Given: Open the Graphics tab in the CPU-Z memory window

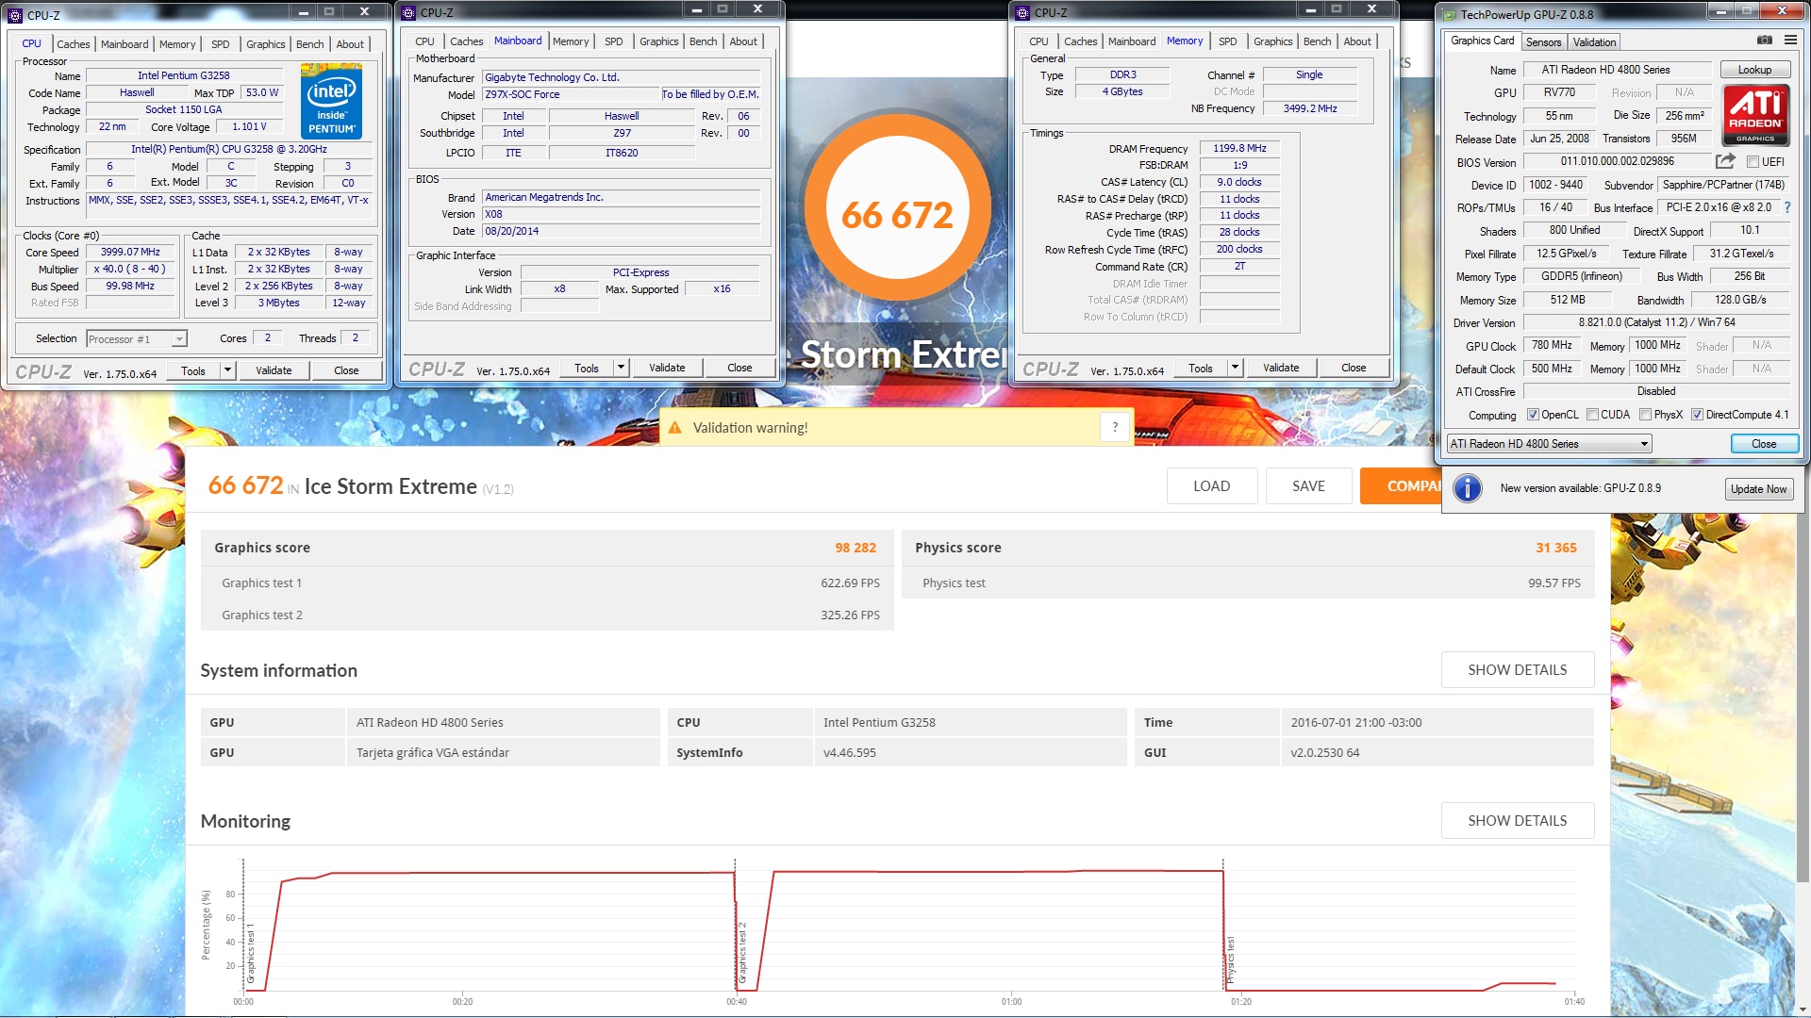Looking at the screenshot, I should (x=1272, y=41).
